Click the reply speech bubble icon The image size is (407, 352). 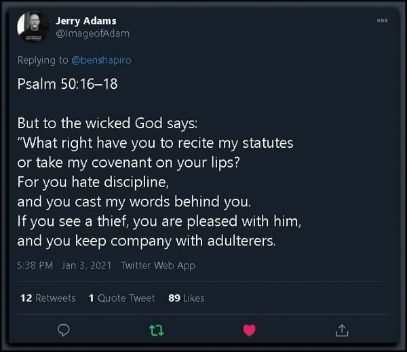(63, 330)
